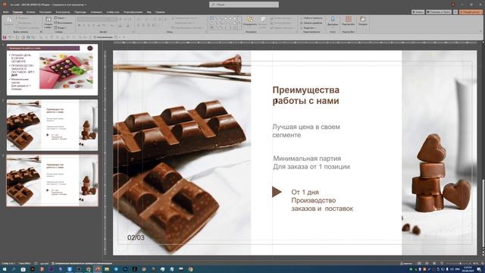Screen dimensions: 485x273
Task: Open Shape Outline (Контур фигуры) dropdown
Action: click(281, 23)
